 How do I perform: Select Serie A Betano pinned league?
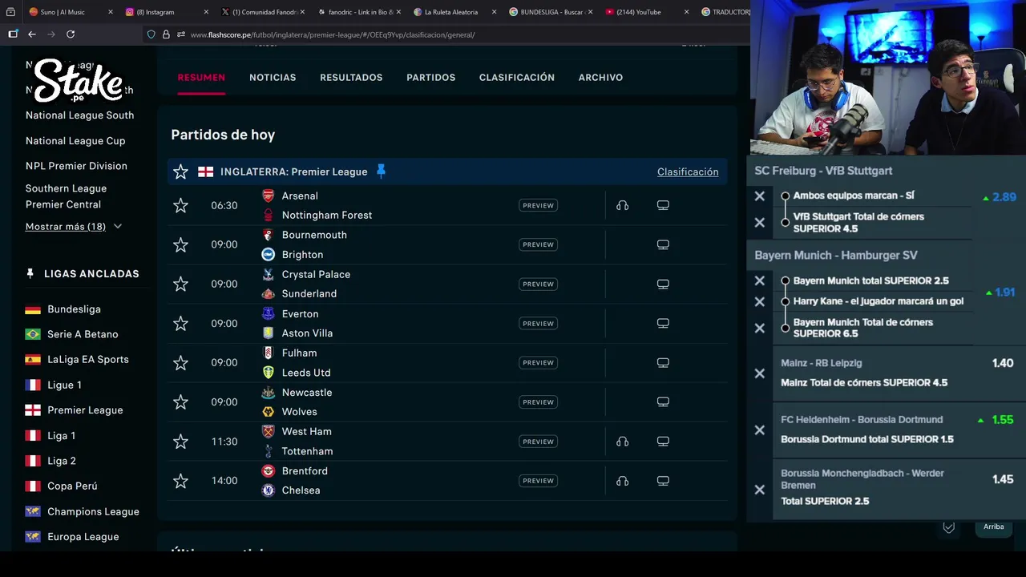pyautogui.click(x=83, y=334)
